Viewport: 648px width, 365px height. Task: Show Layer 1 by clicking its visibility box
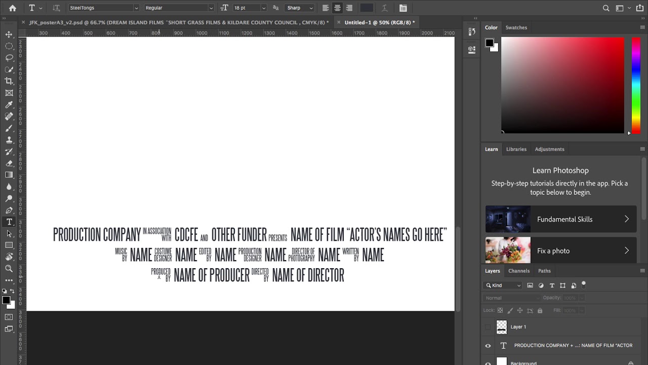pyautogui.click(x=488, y=327)
